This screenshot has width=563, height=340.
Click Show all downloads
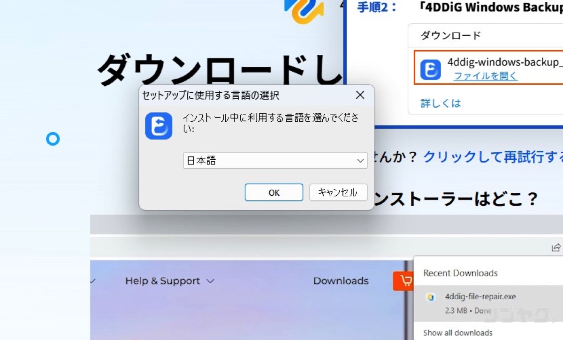[x=457, y=333]
